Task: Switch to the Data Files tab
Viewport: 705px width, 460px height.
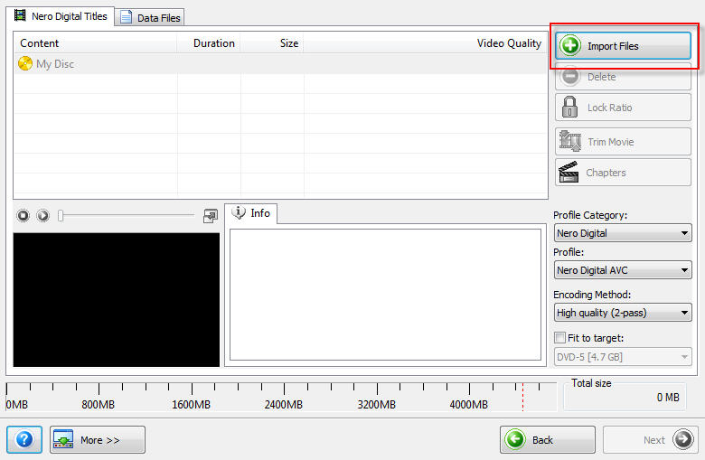Action: coord(150,18)
